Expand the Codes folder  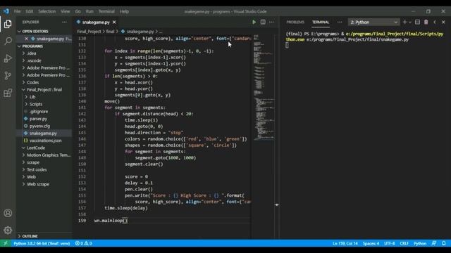click(x=33, y=82)
